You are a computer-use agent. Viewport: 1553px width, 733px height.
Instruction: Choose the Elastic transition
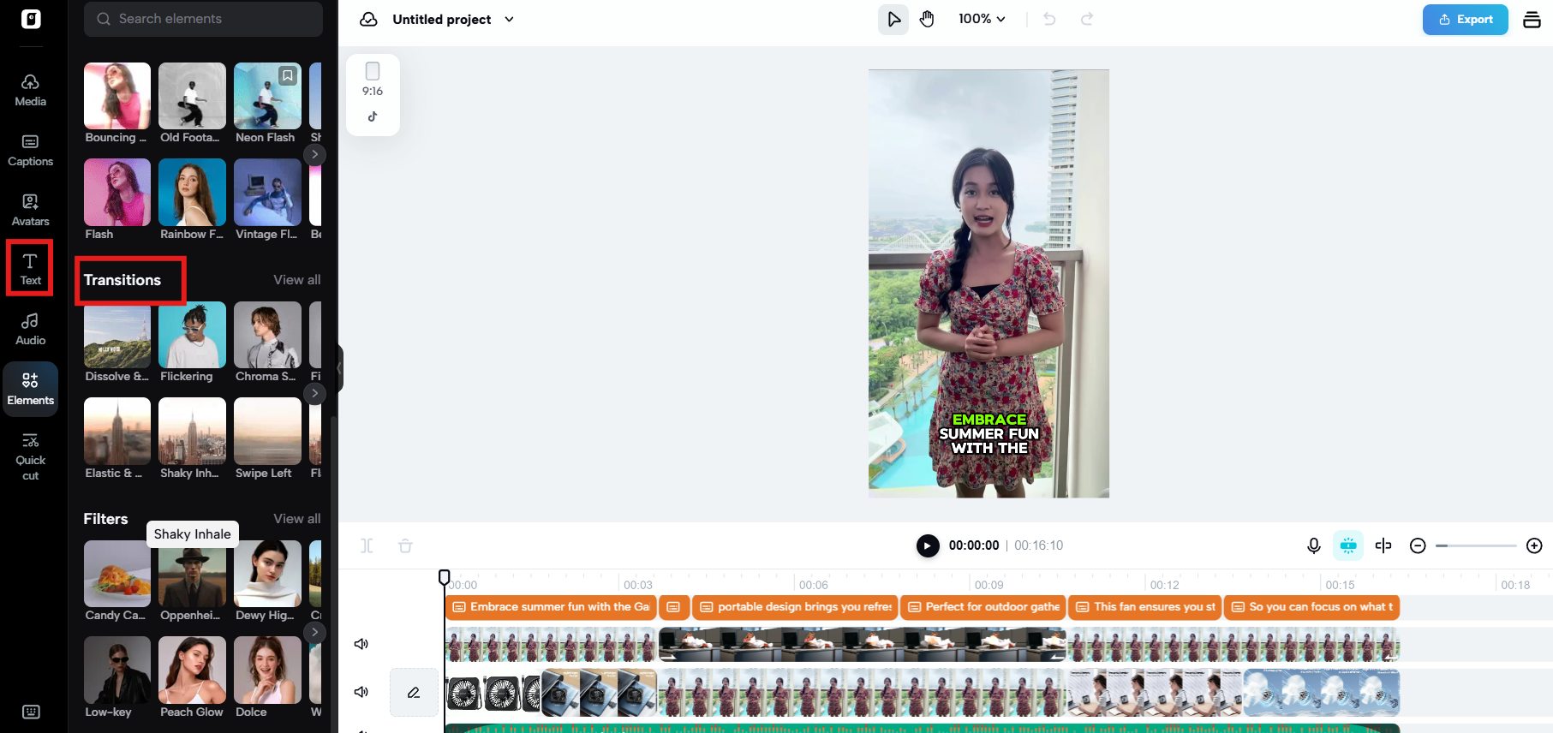point(117,432)
